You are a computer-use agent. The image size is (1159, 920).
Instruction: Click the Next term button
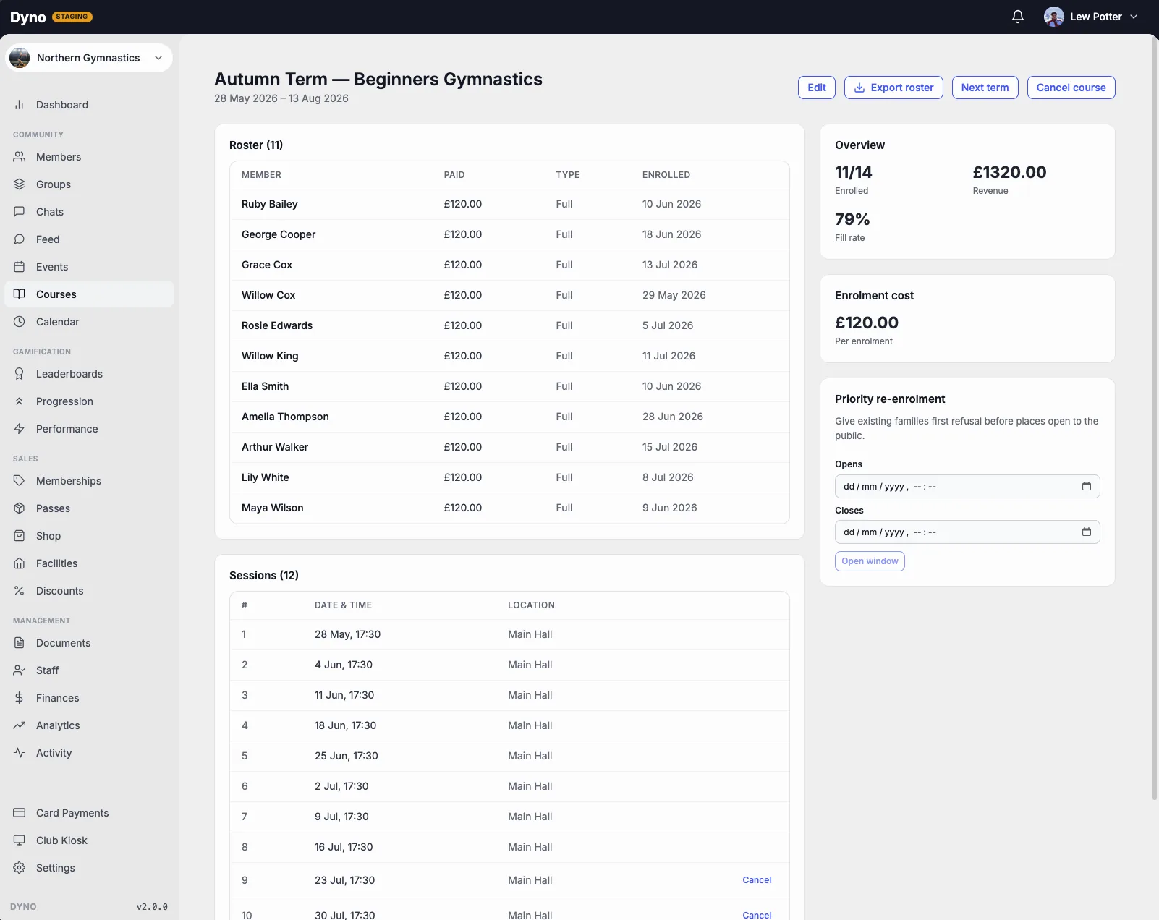point(985,88)
